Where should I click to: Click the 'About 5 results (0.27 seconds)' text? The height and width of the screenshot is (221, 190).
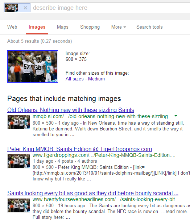(x=40, y=41)
